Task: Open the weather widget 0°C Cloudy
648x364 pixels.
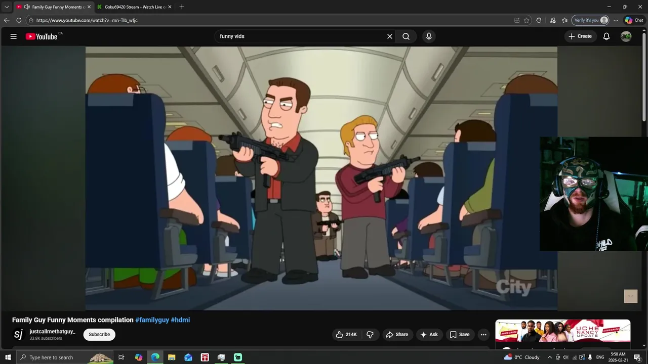Action: tap(522, 357)
